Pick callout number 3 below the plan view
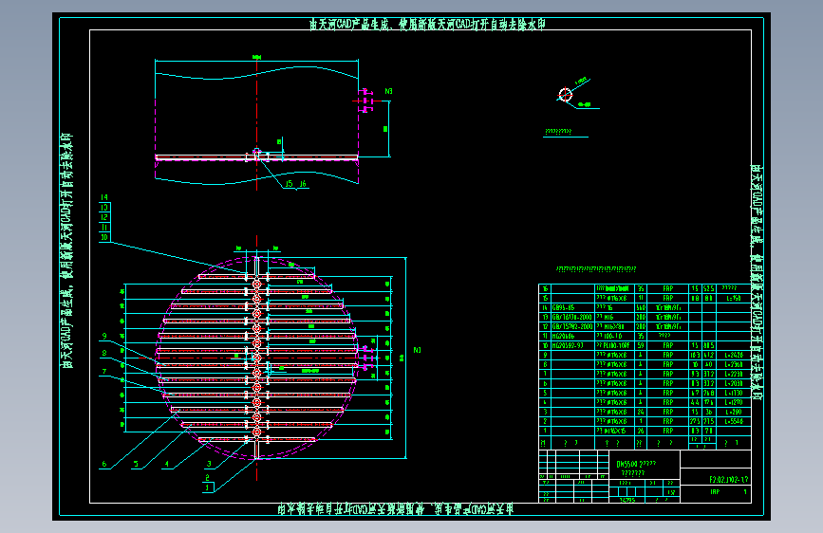The height and width of the screenshot is (533, 823). pos(209,464)
